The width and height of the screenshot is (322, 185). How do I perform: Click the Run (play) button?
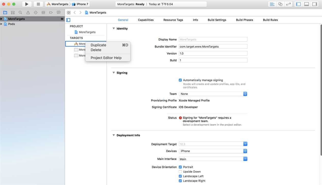coord(27,4)
